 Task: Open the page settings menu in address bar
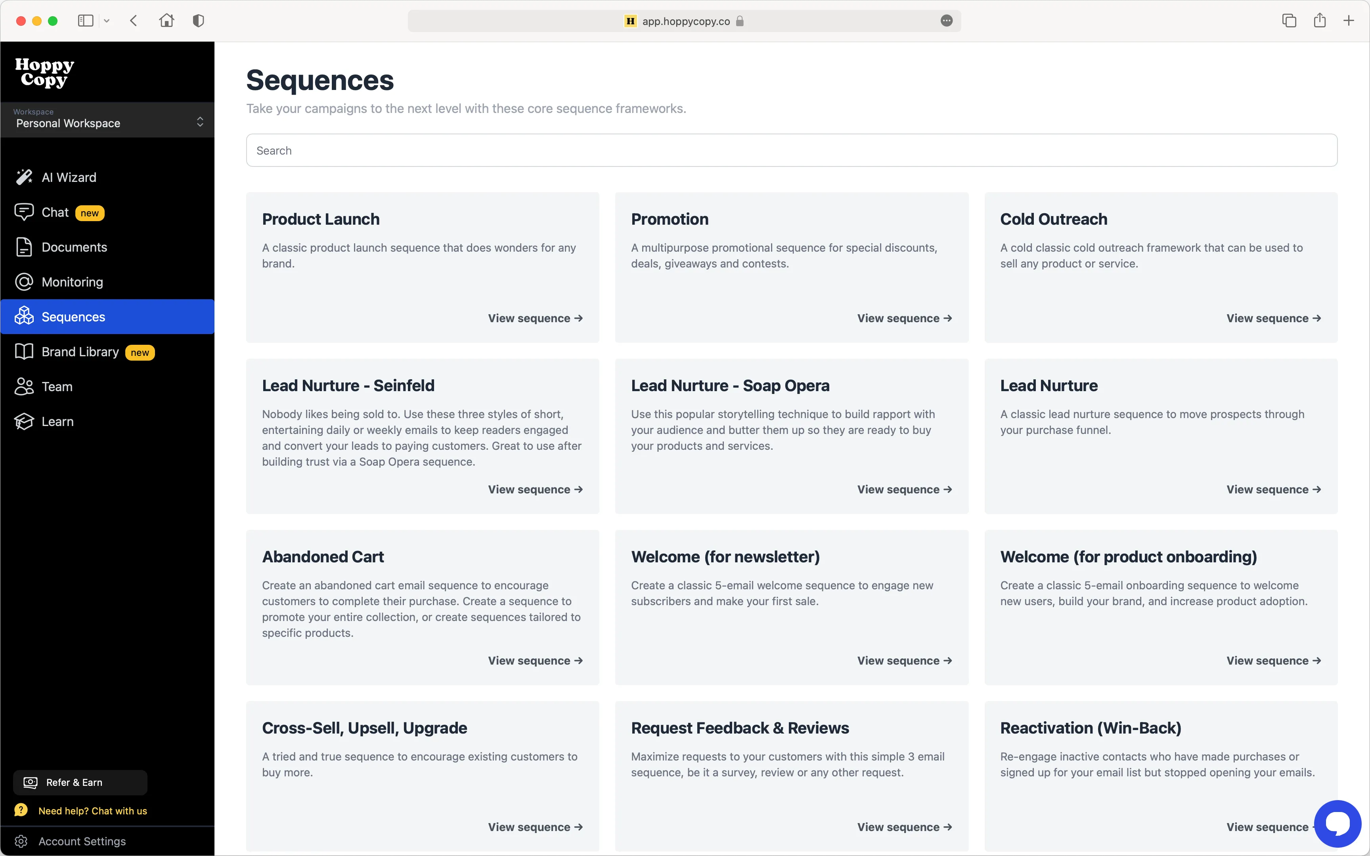point(947,21)
